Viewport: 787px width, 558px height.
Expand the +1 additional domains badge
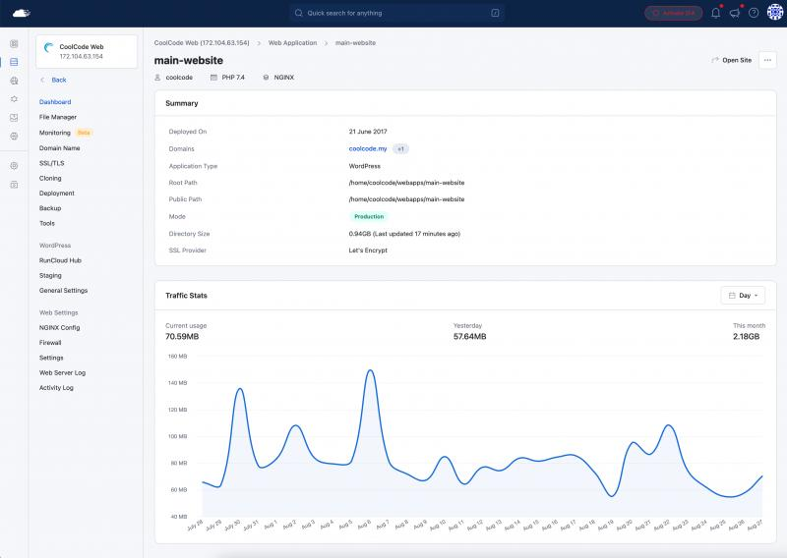pos(400,148)
